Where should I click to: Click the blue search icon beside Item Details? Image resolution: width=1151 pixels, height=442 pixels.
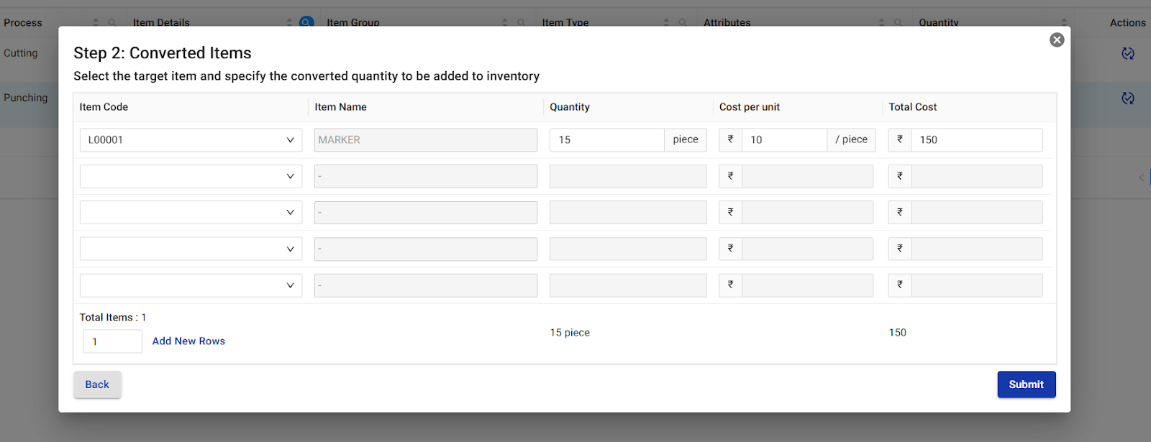click(x=306, y=22)
